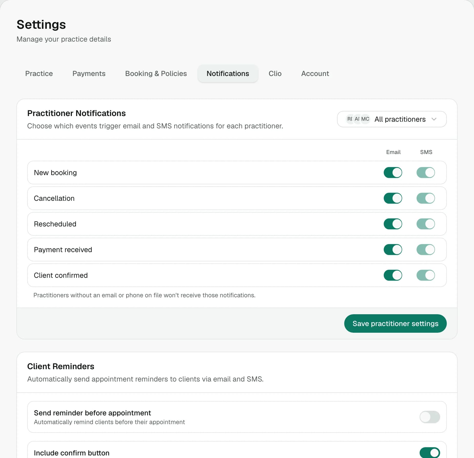Toggle Email notification for New booking

click(x=393, y=173)
